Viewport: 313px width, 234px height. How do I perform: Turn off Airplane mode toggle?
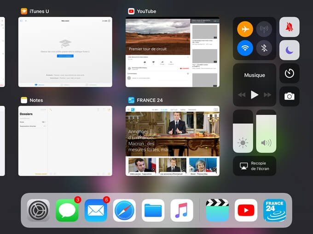[245, 29]
